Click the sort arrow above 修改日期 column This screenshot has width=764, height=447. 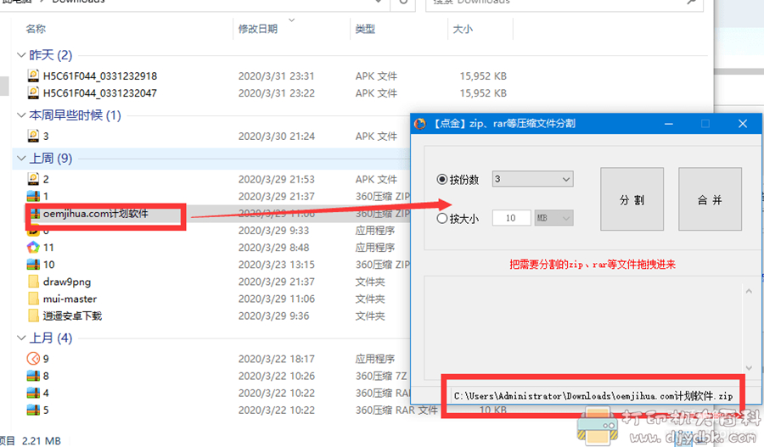pos(291,20)
